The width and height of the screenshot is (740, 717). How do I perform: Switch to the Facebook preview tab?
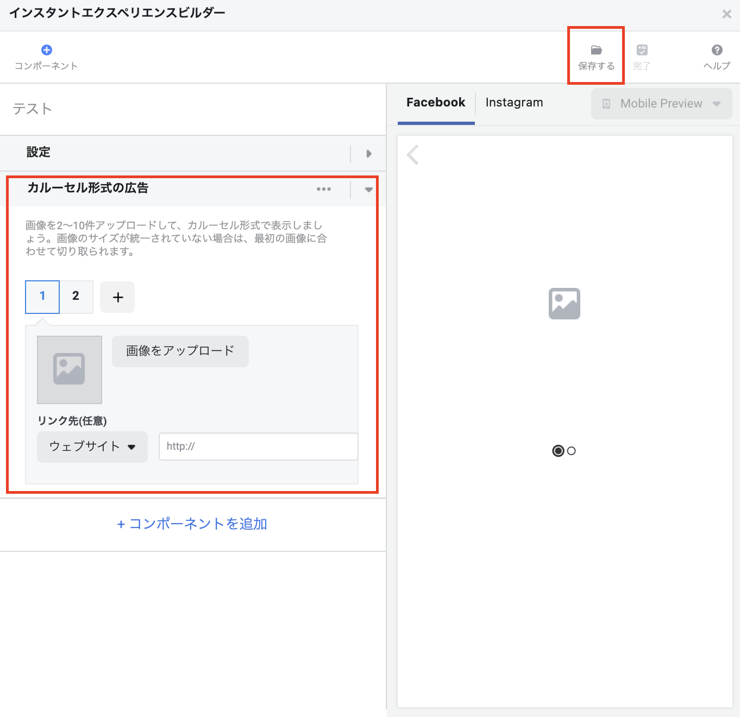(436, 103)
